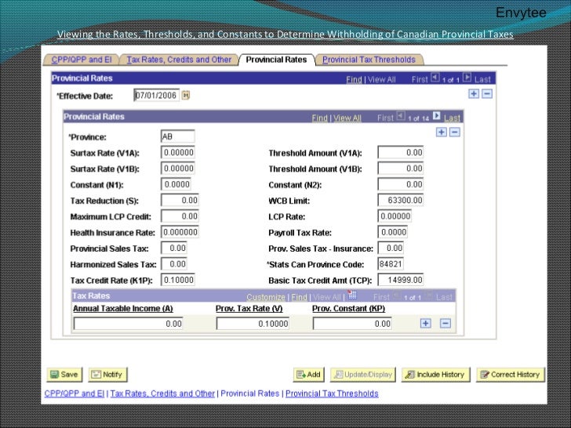
Task: Click the Correct History button
Action: [x=510, y=375]
